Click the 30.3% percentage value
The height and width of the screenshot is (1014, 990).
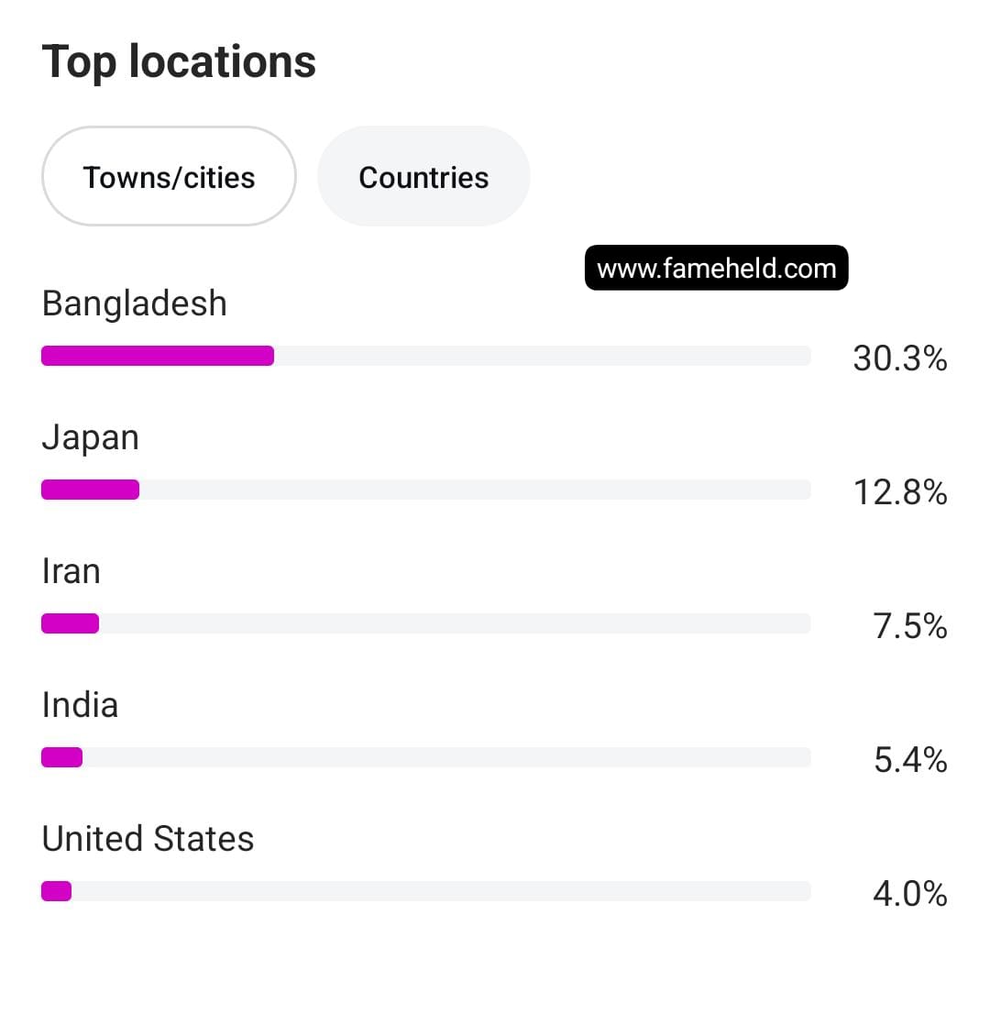pos(900,358)
